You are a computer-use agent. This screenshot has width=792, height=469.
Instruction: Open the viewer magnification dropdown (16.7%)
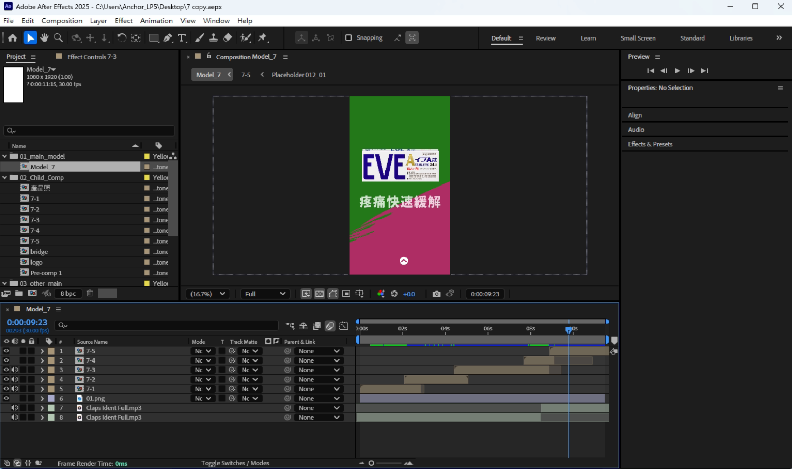208,294
